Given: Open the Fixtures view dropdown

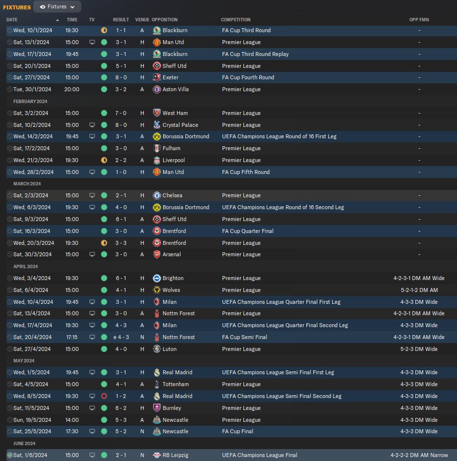Looking at the screenshot, I should [x=57, y=7].
